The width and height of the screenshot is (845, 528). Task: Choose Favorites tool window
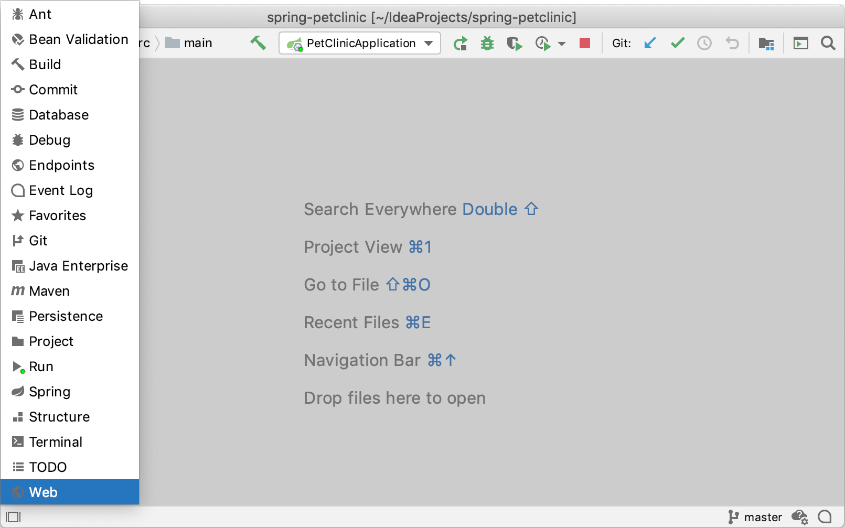click(x=70, y=215)
